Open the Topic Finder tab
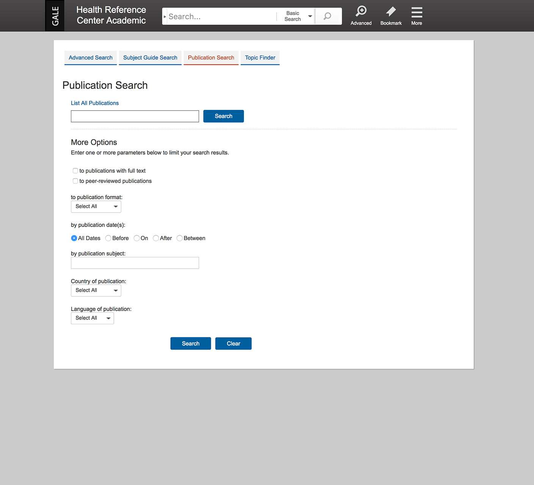Viewport: 534px width, 485px height. [x=260, y=58]
